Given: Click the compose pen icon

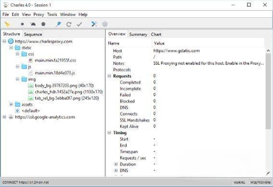Looking at the screenshot, I should click(58, 24).
